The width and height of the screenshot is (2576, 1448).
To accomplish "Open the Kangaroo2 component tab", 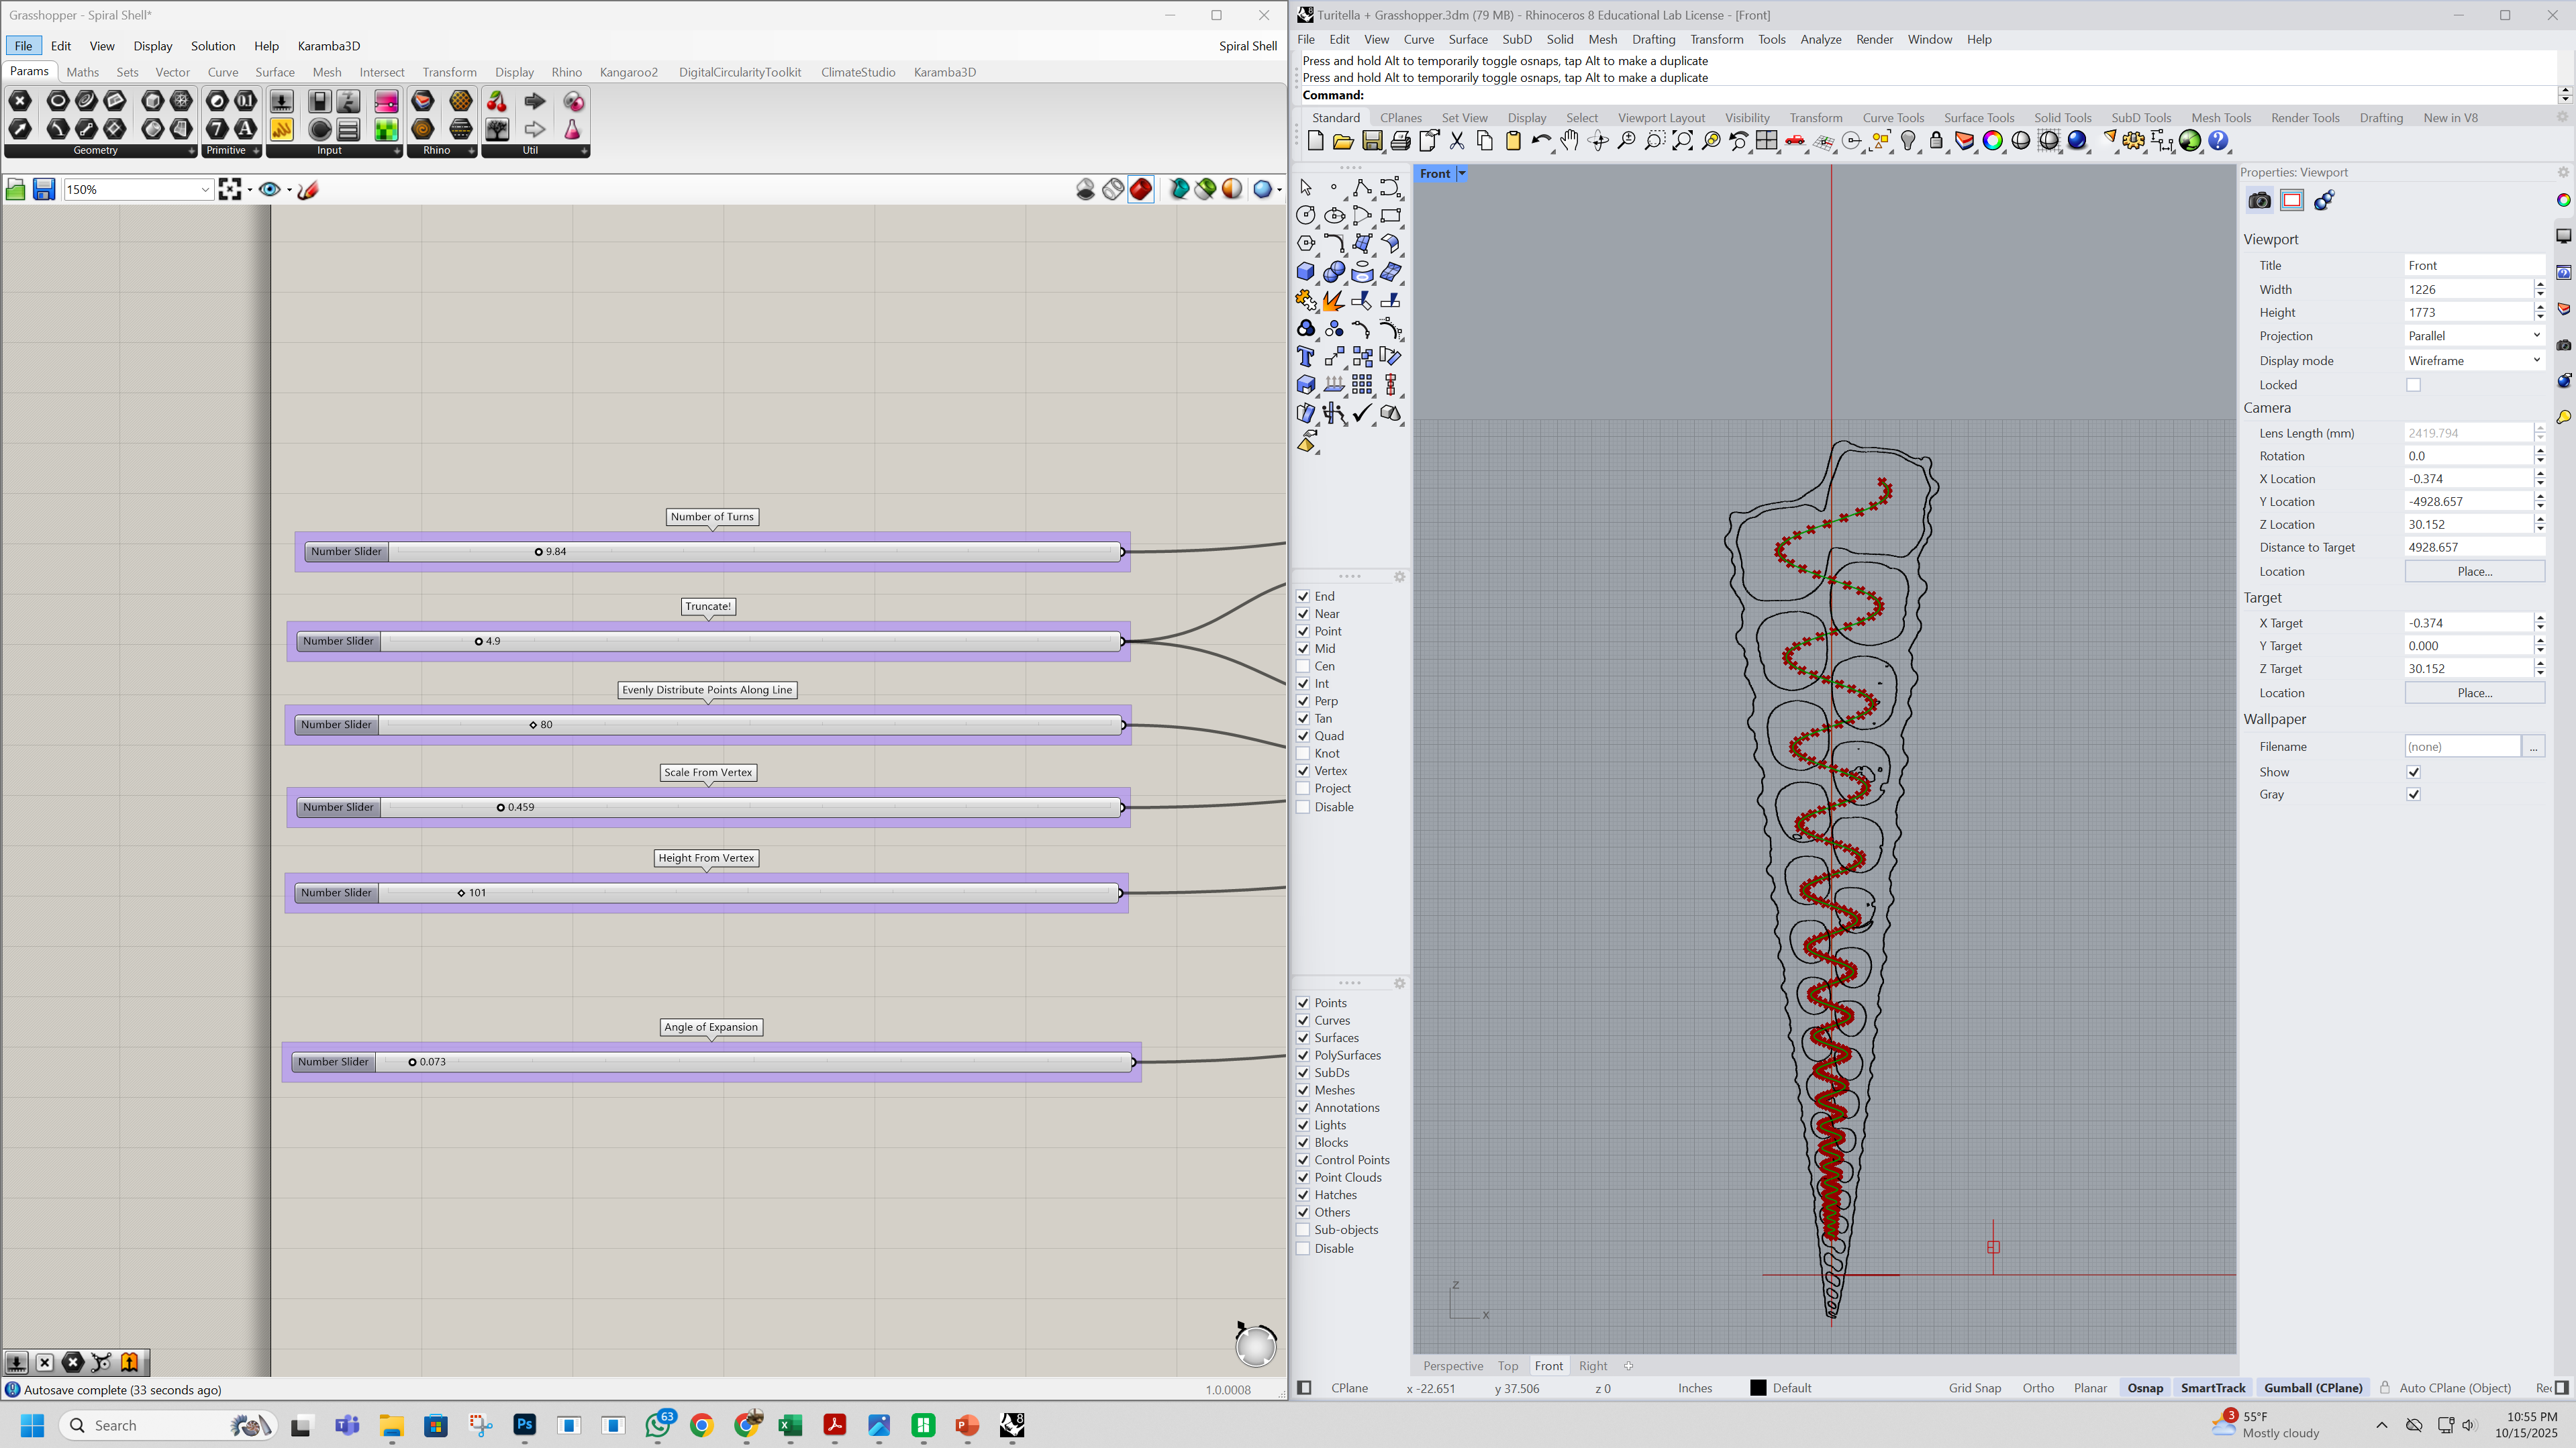I will [628, 72].
